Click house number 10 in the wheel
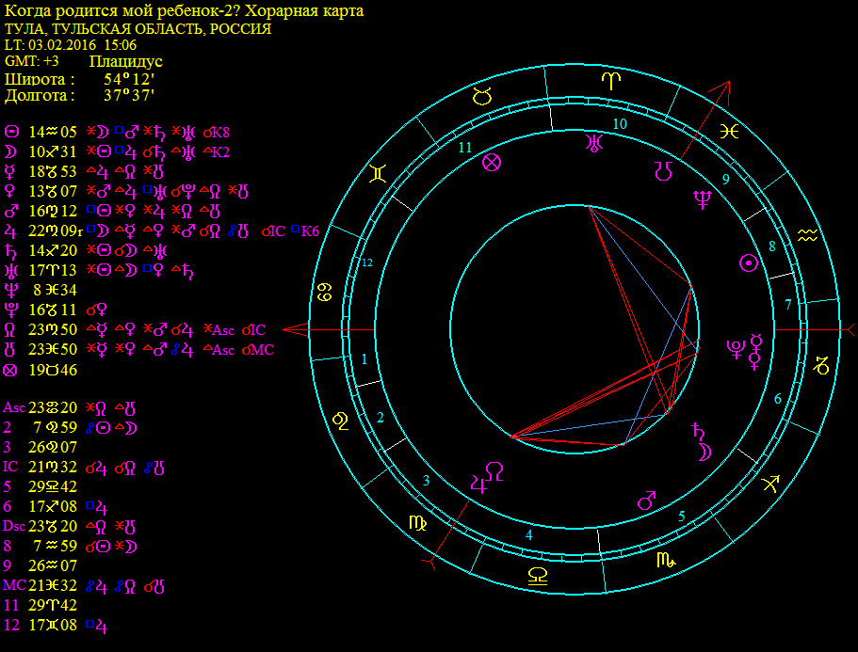This screenshot has height=652, width=858. click(620, 123)
